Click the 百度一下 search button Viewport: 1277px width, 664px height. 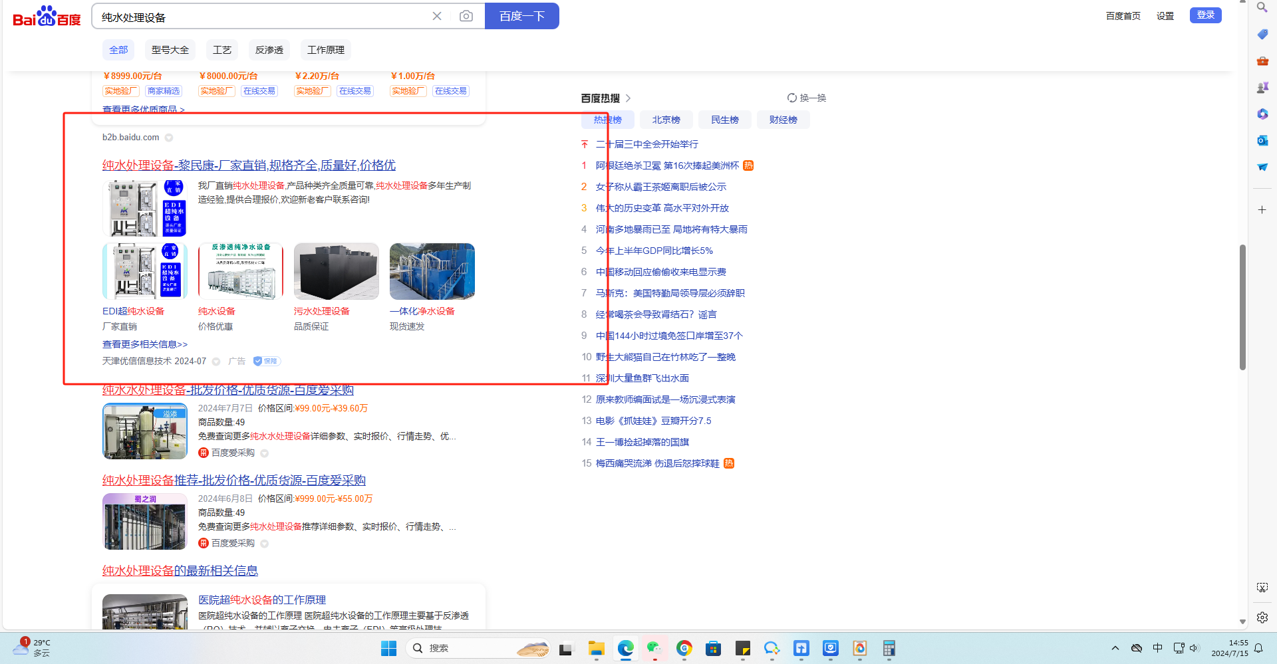(522, 16)
